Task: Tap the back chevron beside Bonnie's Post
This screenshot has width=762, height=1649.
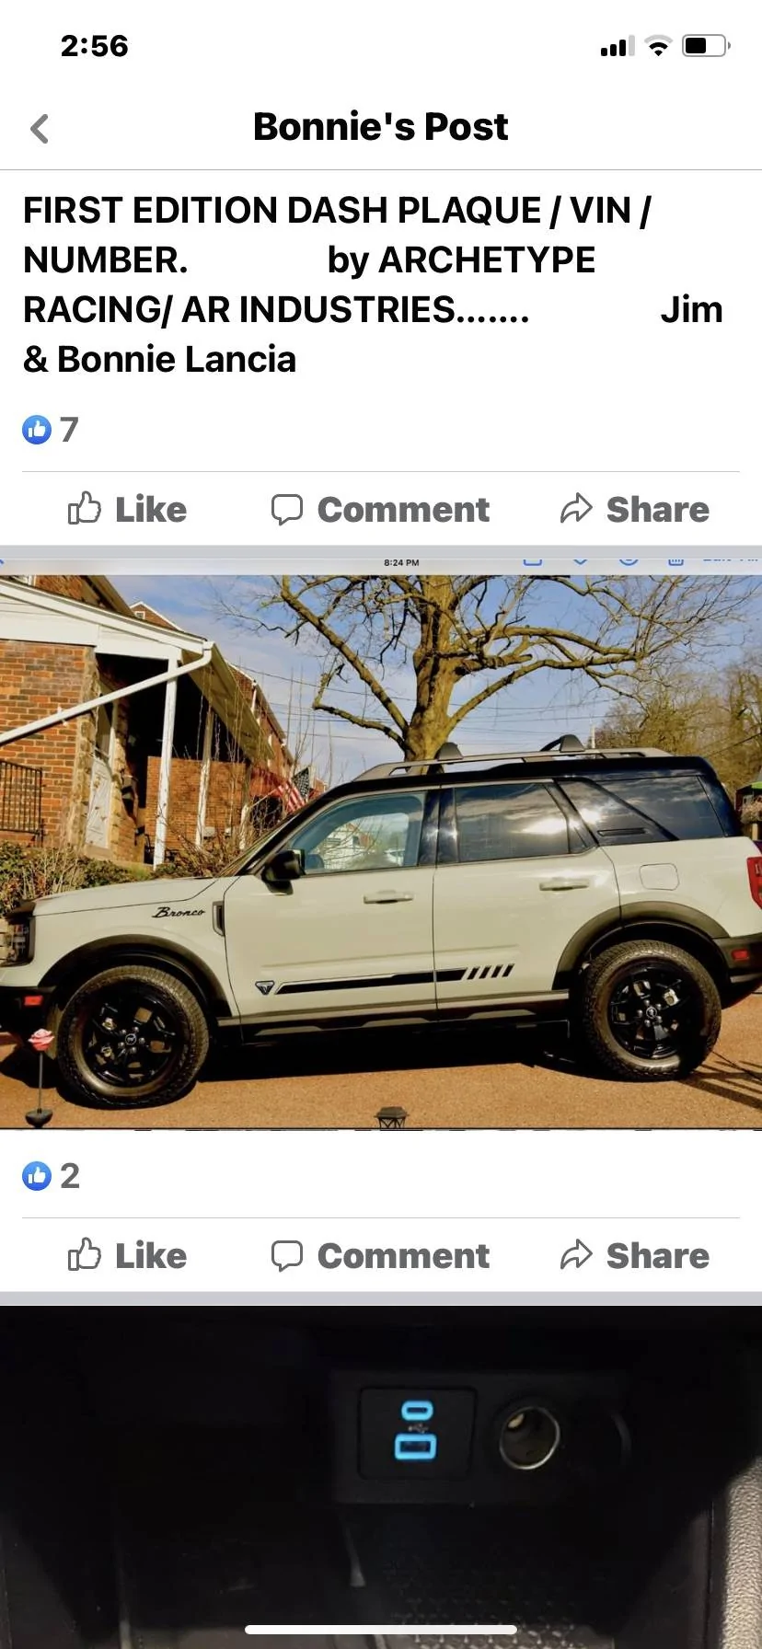Action: point(40,129)
